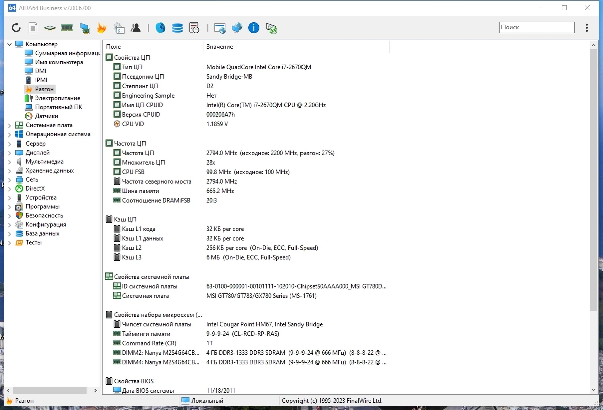The image size is (603, 410).
Task: Click the report with clock toolbar icon
Action: [194, 28]
